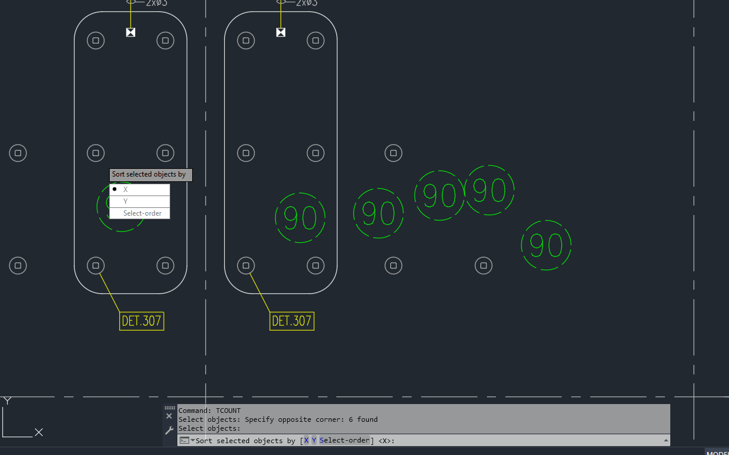
Task: Open the command line customization wrench menu
Action: [169, 430]
